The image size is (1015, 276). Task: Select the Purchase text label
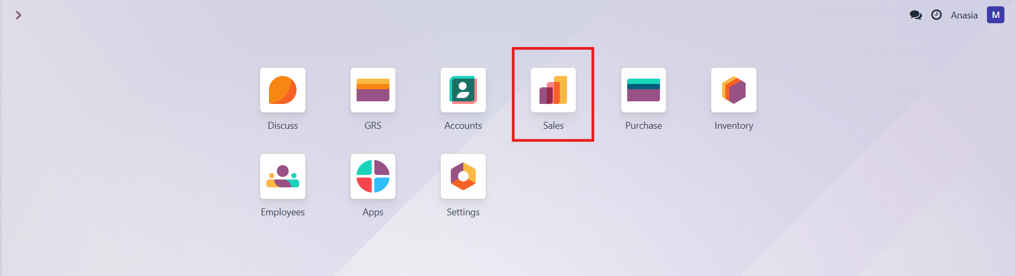click(x=643, y=126)
